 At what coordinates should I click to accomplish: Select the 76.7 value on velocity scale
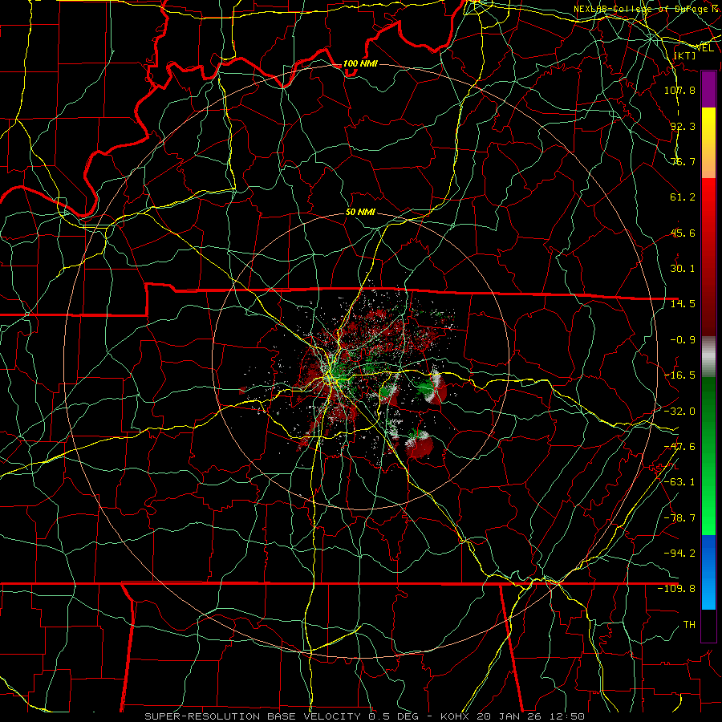(x=683, y=161)
